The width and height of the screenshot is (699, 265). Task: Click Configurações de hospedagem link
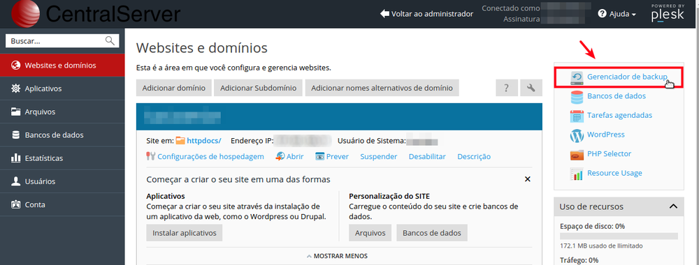coord(210,156)
